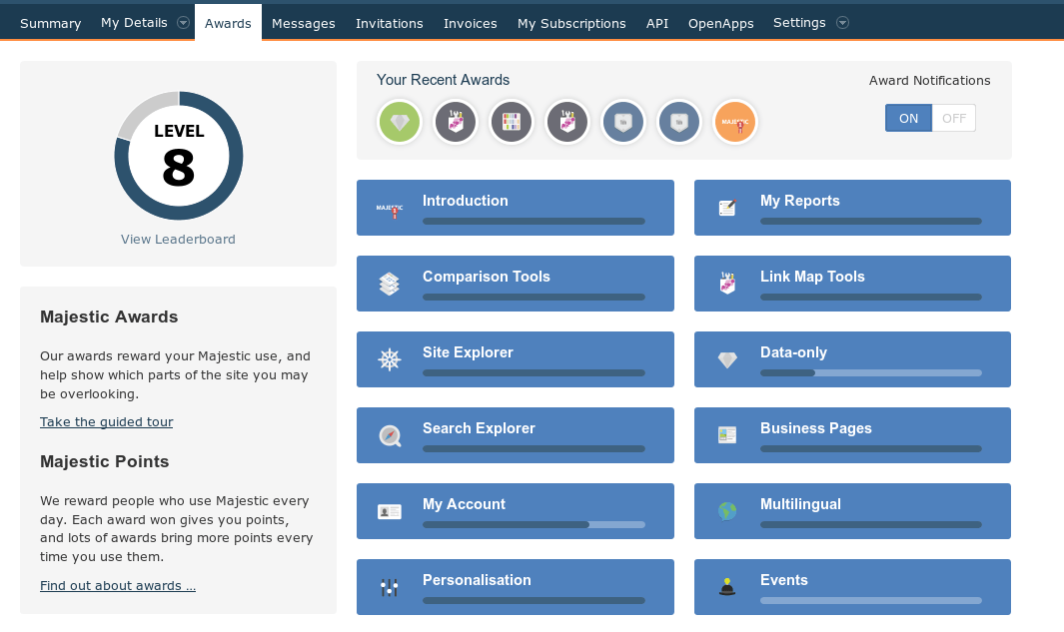Open the Find out about awards link
The image size is (1064, 632).
coord(118,585)
